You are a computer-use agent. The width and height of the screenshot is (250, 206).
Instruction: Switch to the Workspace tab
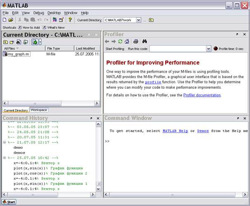[39, 110]
